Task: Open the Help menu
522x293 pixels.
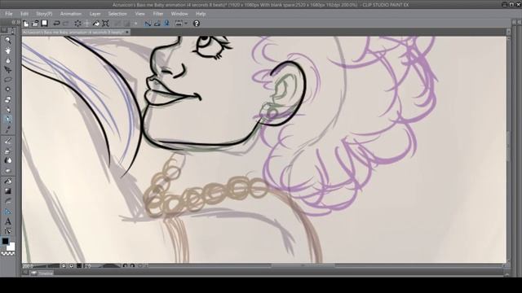Action: [201, 14]
